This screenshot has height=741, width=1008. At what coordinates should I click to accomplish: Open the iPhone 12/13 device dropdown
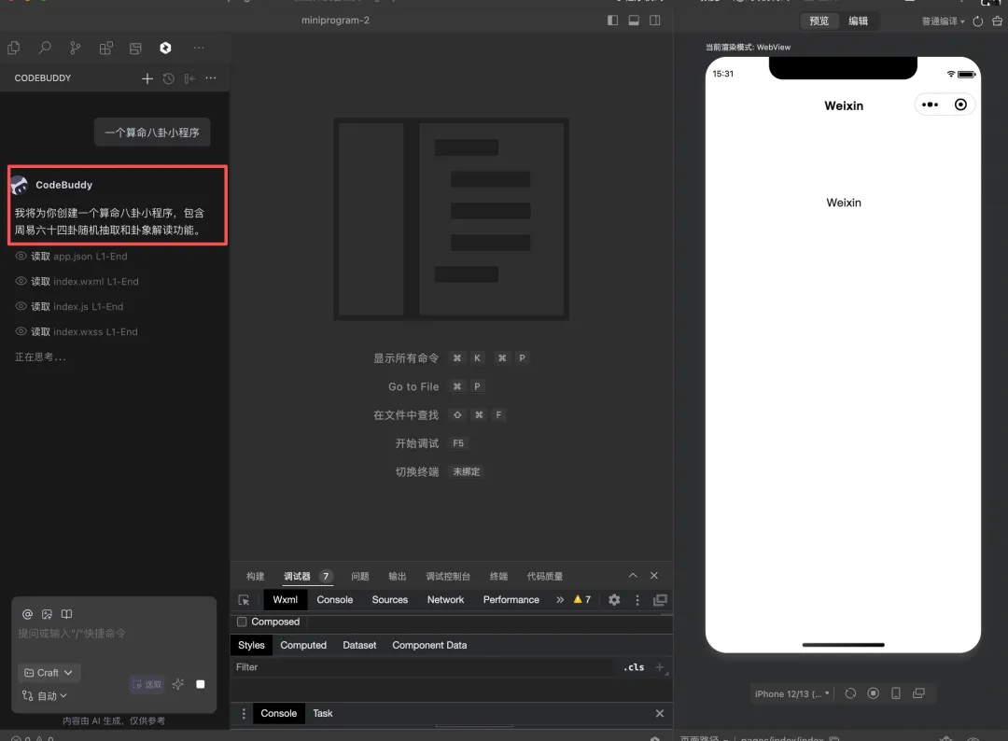pos(792,694)
